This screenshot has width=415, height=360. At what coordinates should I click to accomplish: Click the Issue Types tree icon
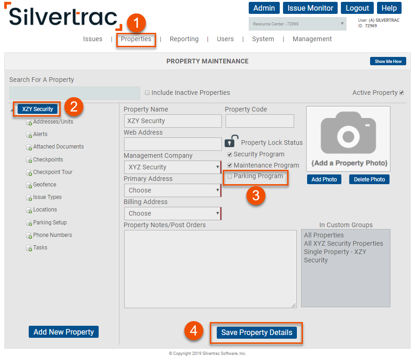coord(29,198)
